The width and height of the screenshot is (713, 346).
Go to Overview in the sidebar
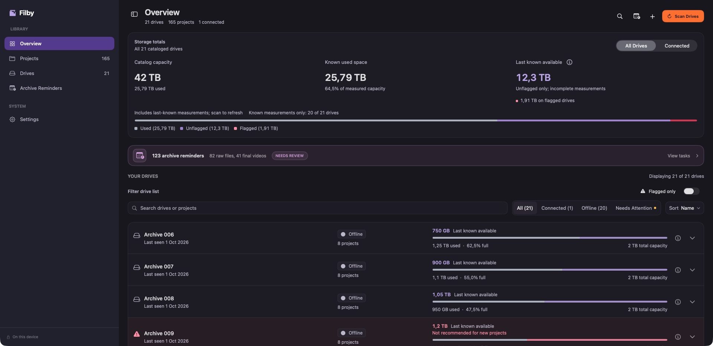pos(59,43)
